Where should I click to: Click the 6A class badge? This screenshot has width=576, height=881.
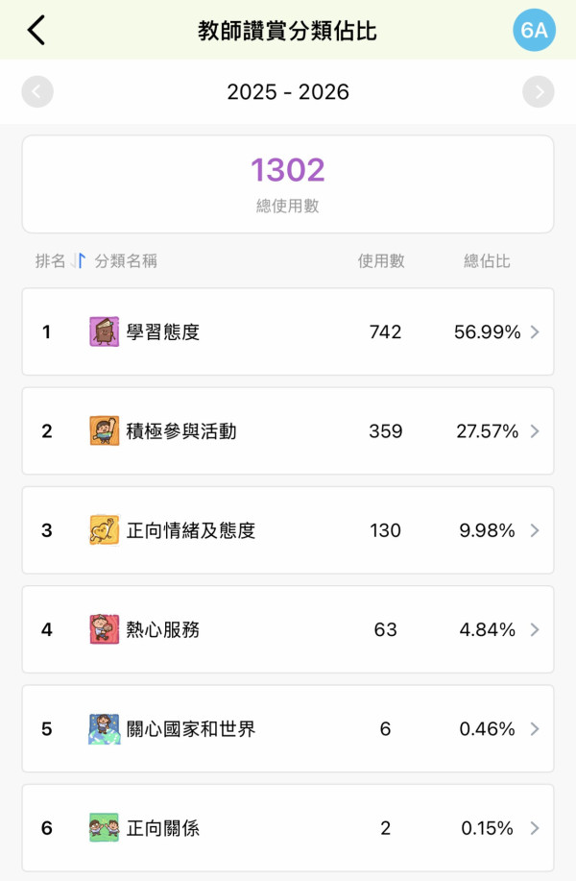point(536,29)
